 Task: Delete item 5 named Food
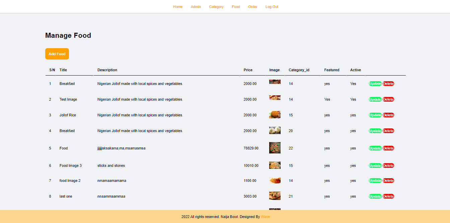[388, 148]
